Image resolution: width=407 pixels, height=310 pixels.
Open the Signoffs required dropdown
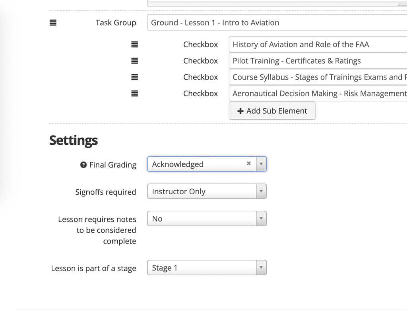(x=261, y=191)
